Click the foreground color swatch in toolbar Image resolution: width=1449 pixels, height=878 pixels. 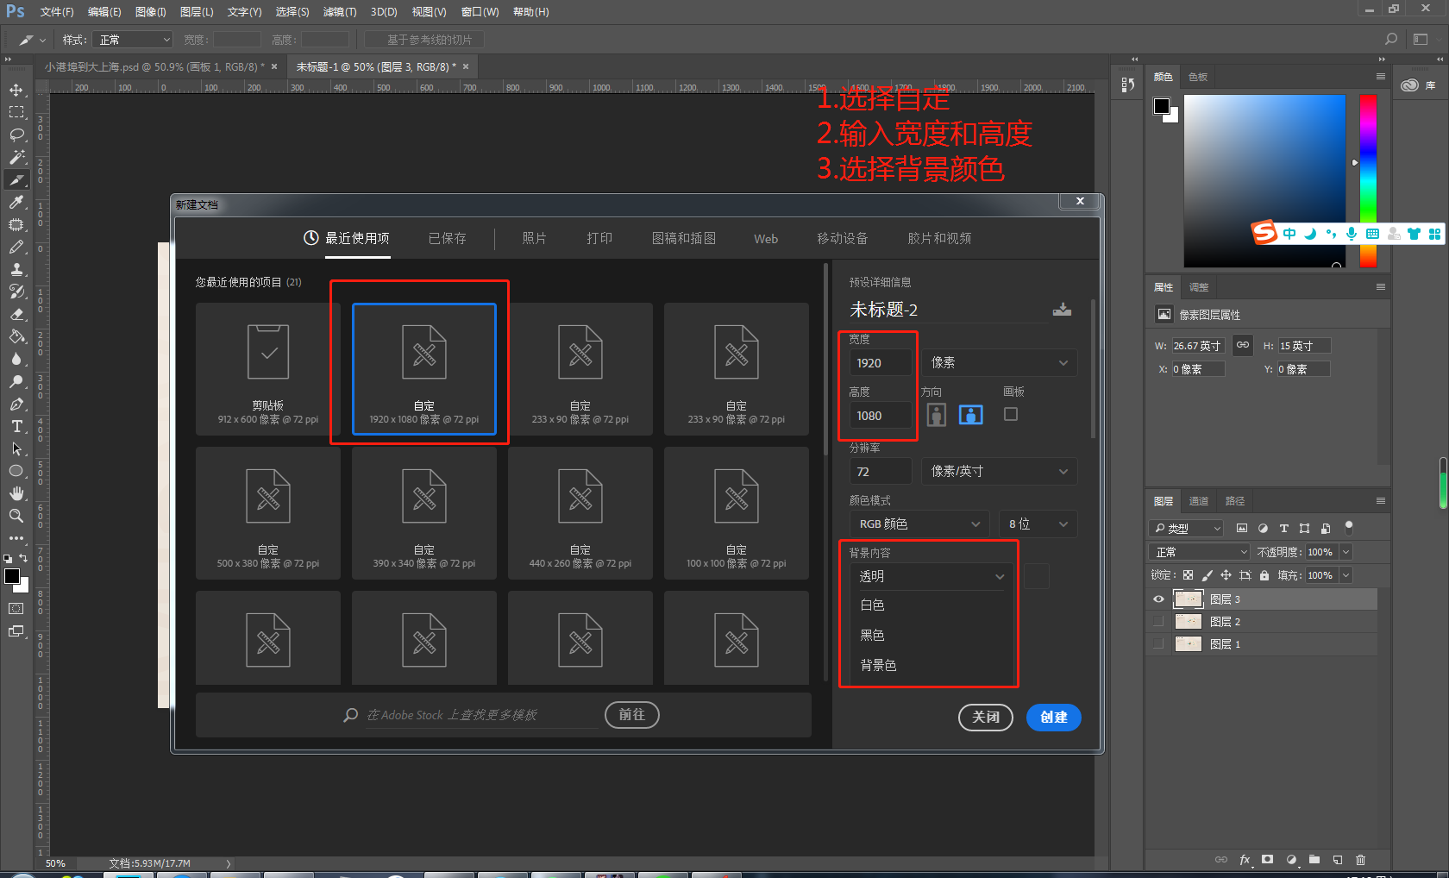pyautogui.click(x=12, y=577)
